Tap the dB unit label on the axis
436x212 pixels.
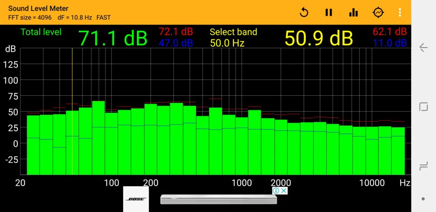coord(10,49)
